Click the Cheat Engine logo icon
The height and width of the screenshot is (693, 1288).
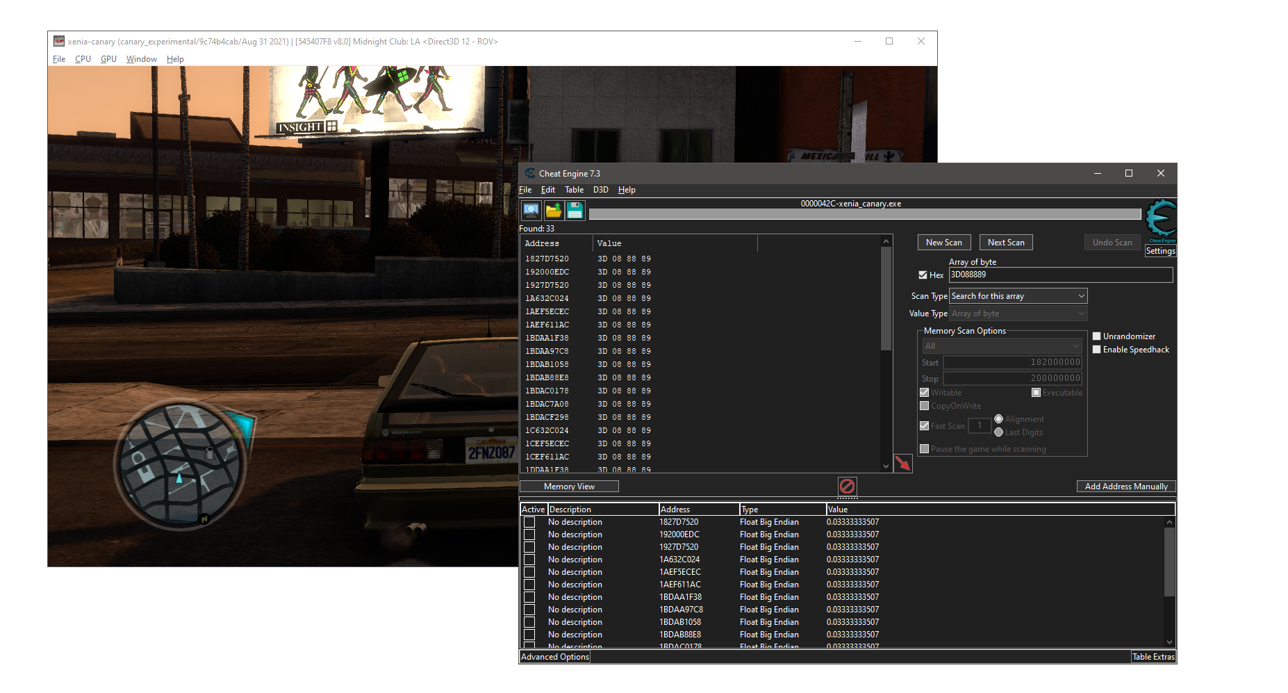tap(1161, 220)
